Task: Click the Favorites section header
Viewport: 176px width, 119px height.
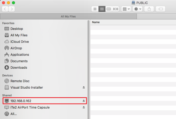Action: (8, 23)
